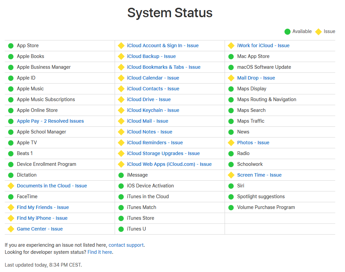Click the green dot for Mac App Store
The image size is (345, 272).
click(x=231, y=57)
